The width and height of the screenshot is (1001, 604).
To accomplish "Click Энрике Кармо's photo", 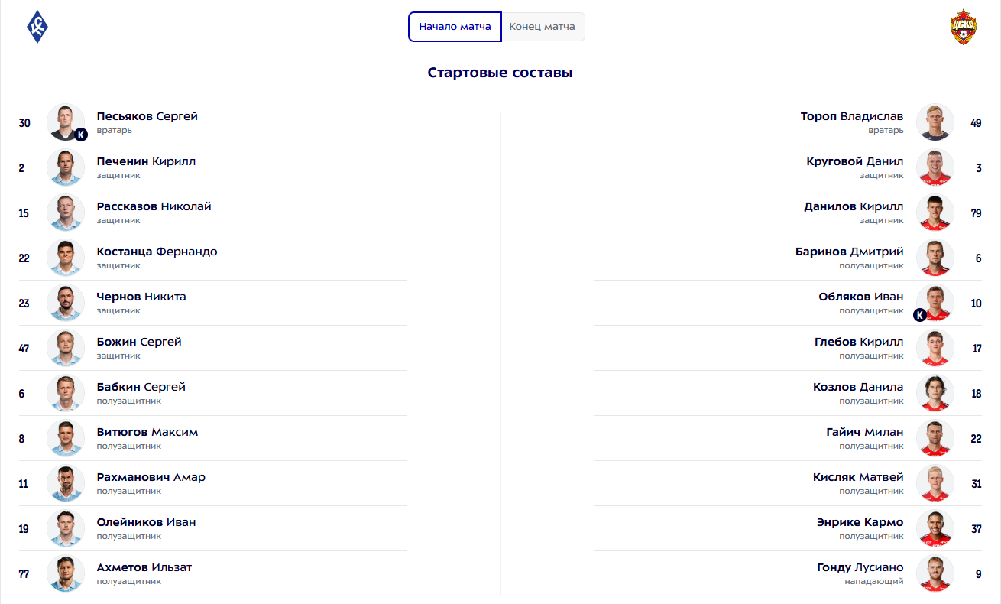I will click(935, 528).
